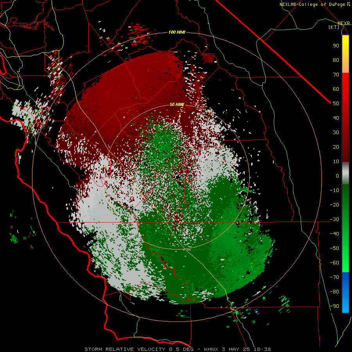Click the -50 value on the velocity scale
This screenshot has height=352, width=352.
click(334, 248)
